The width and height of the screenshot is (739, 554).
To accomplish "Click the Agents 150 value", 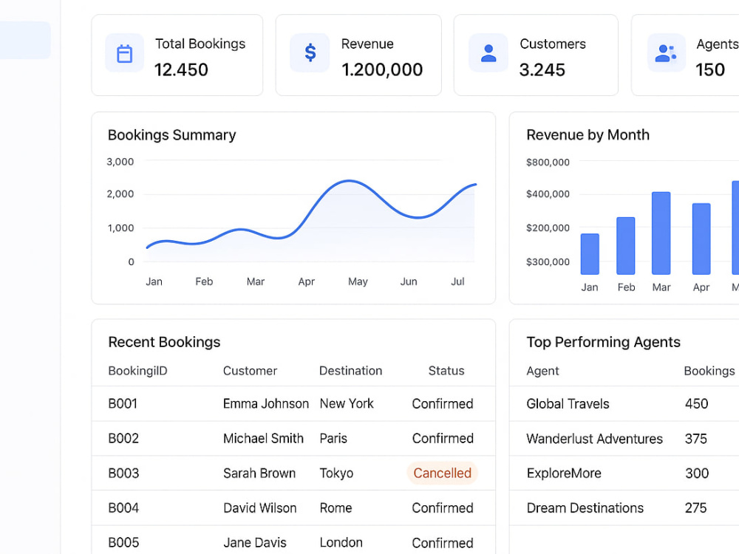I will click(x=709, y=69).
